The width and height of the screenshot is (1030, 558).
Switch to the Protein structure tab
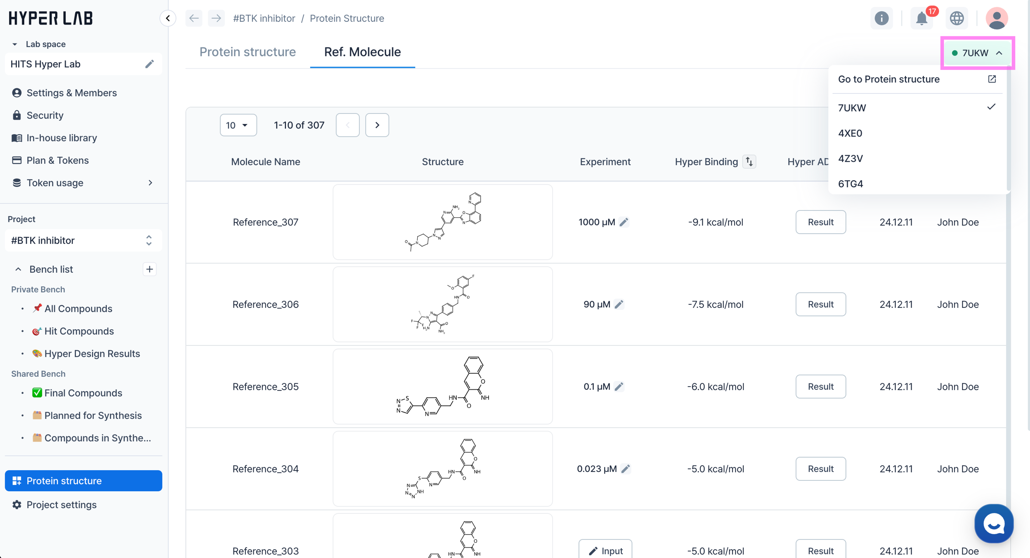[x=247, y=52]
